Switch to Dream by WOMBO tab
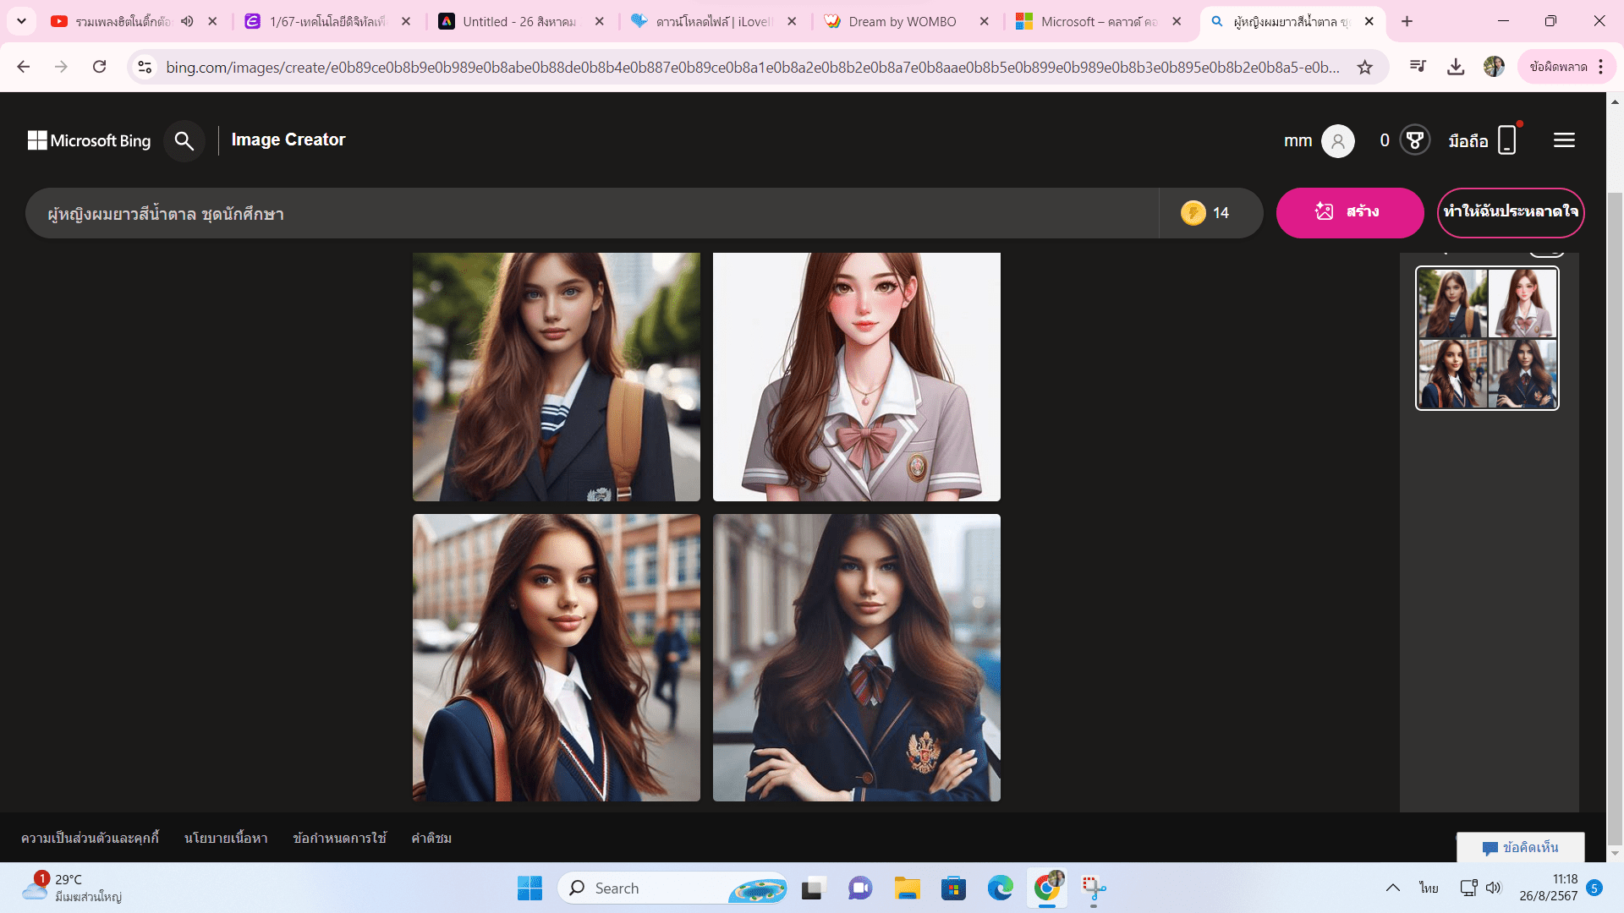This screenshot has height=913, width=1624. click(x=902, y=21)
